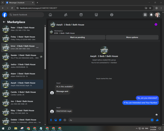164x131 pixels.
Task: Open Jon - 3 Beds 1 Bath House chat
Action: click(22, 103)
